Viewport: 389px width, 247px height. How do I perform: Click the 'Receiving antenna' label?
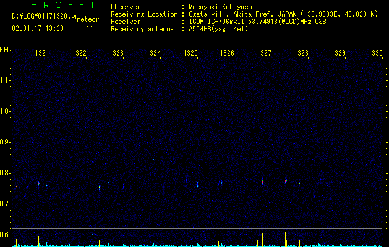coord(142,29)
